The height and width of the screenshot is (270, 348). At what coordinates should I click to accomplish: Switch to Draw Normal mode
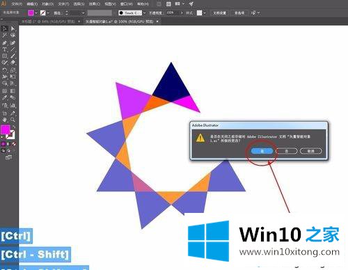pos(3,150)
